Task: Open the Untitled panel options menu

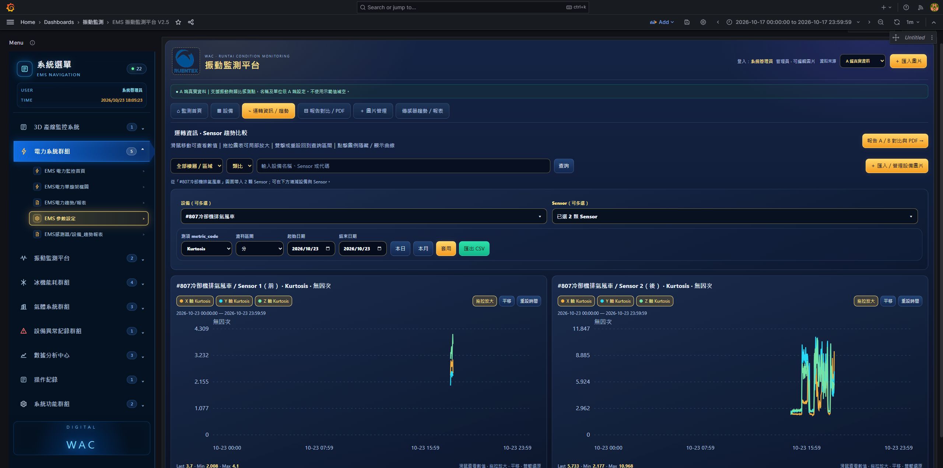Action: point(932,38)
